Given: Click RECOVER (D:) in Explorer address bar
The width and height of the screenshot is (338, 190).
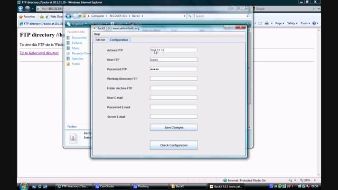Looking at the screenshot, I should [x=118, y=16].
